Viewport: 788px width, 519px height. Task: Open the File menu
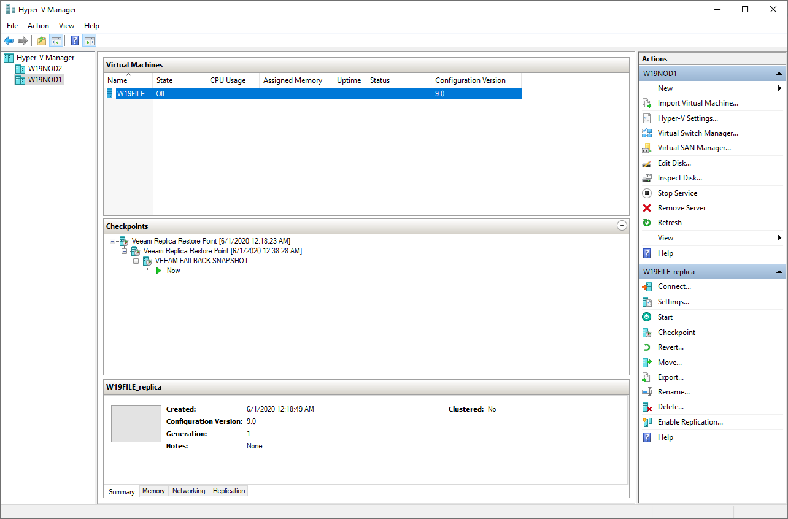click(12, 26)
